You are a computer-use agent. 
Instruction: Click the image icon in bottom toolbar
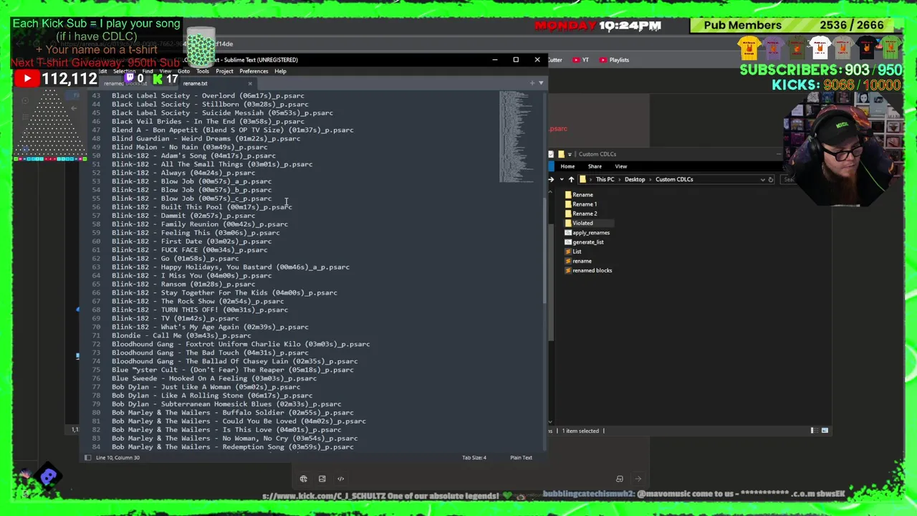[322, 479]
